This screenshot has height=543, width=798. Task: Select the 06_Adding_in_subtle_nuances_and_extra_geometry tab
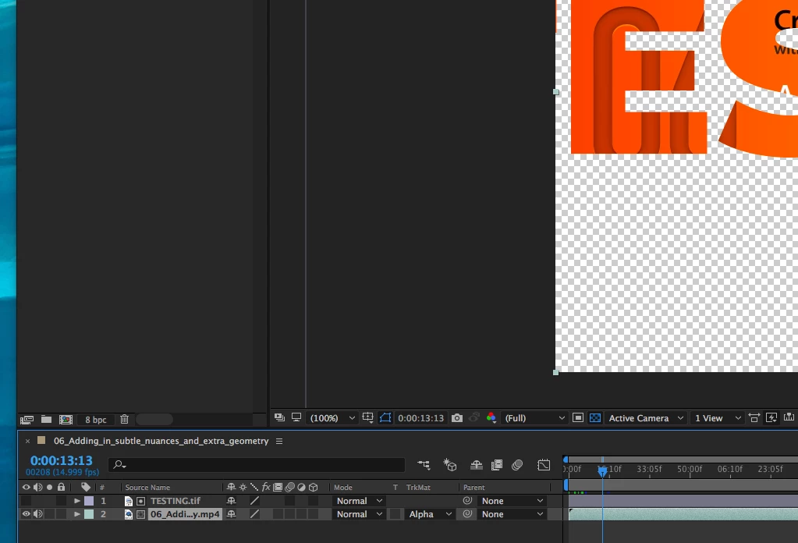click(161, 441)
